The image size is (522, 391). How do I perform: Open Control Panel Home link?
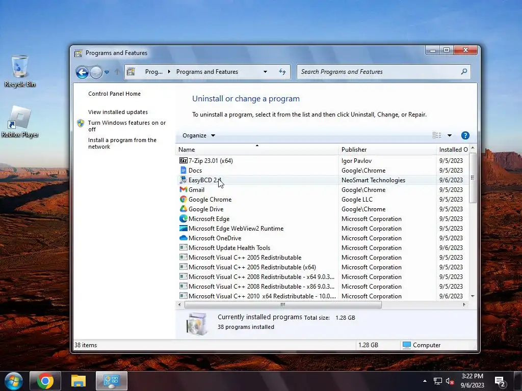(x=114, y=94)
